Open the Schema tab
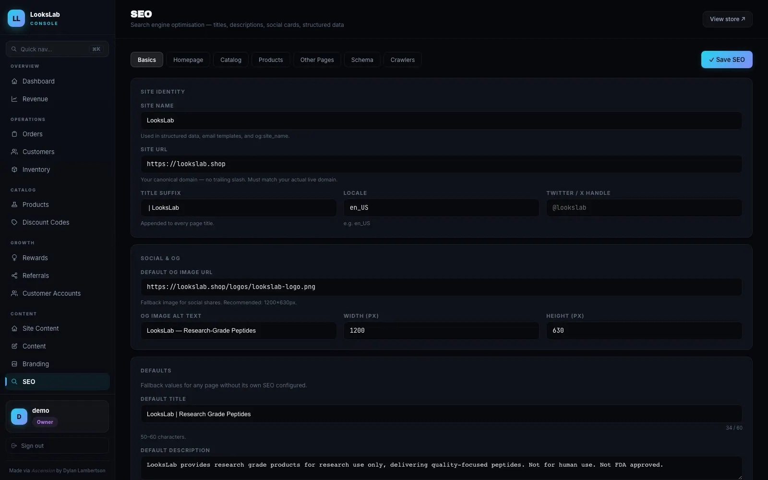The height and width of the screenshot is (480, 768). tap(362, 60)
